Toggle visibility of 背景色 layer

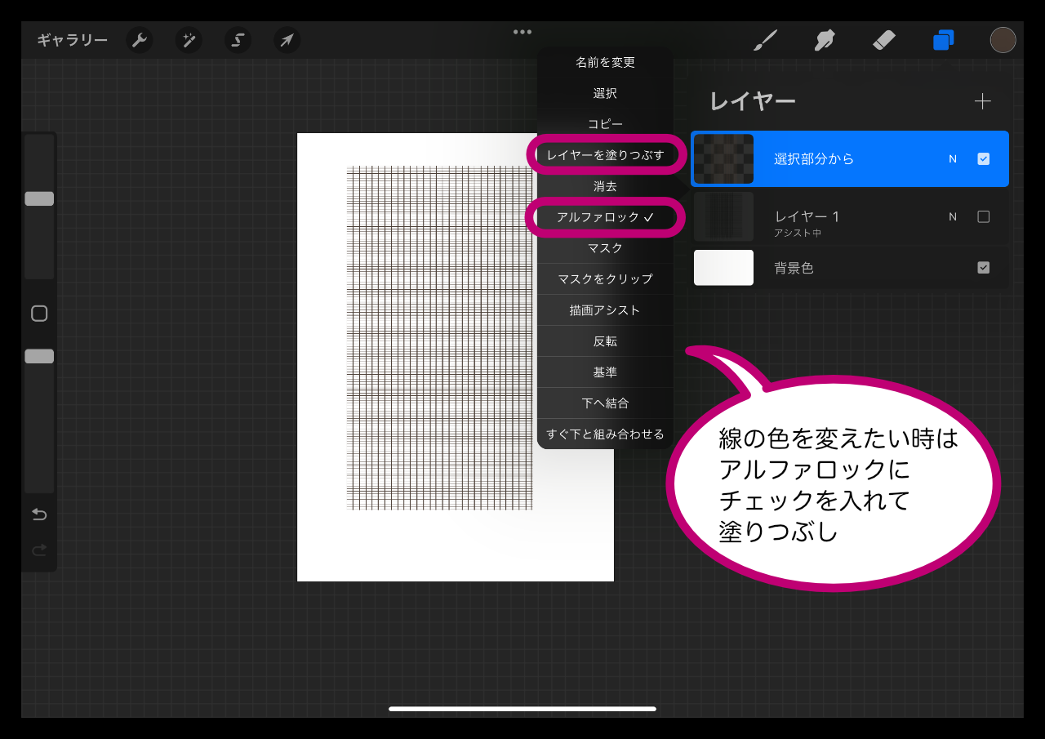[x=983, y=268]
